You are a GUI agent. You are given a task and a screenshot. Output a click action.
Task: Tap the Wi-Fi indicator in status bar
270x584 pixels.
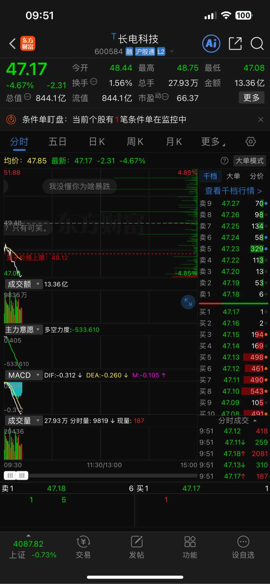point(226,15)
